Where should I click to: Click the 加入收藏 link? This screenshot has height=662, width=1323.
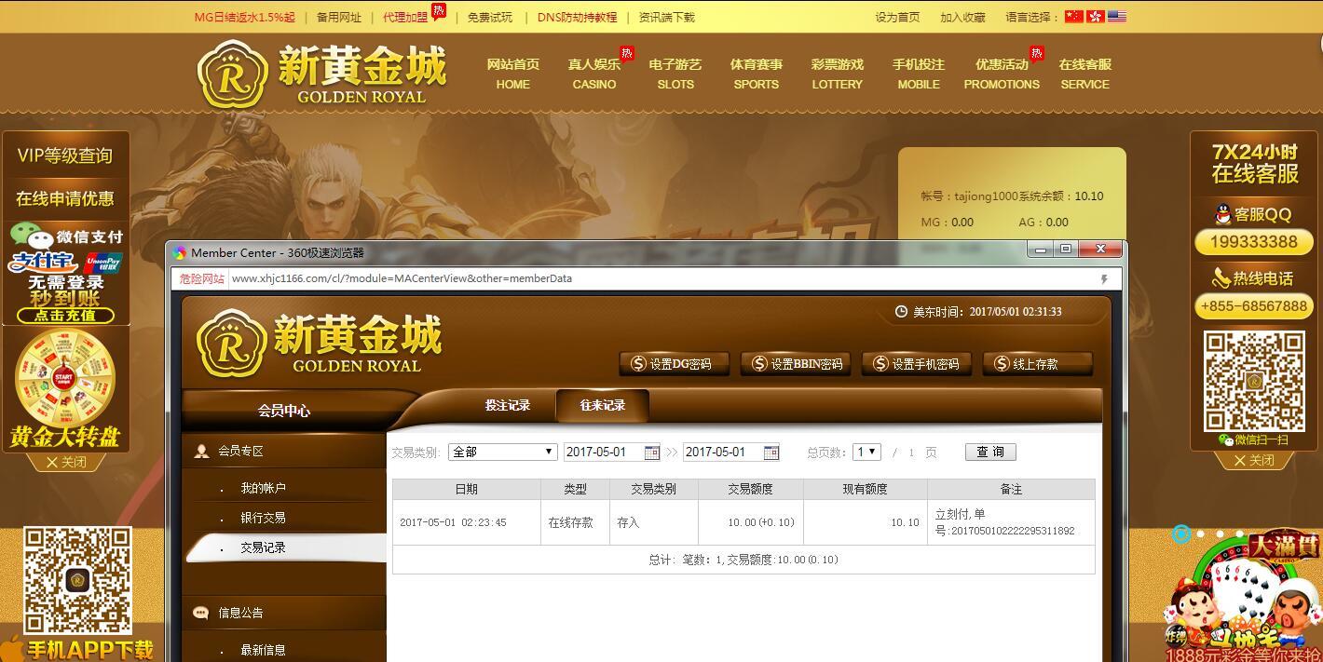pyautogui.click(x=962, y=17)
